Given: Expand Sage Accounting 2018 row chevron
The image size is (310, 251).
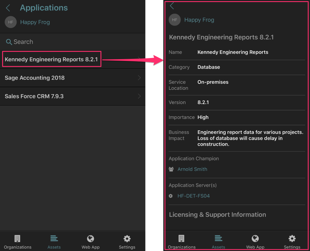Looking at the screenshot, I should (139, 78).
